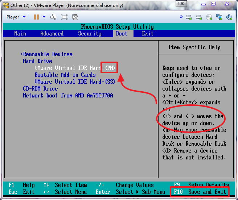Screen dimensions: 238x200
Task: Switch to the Main BIOS tab
Action: 20,34
